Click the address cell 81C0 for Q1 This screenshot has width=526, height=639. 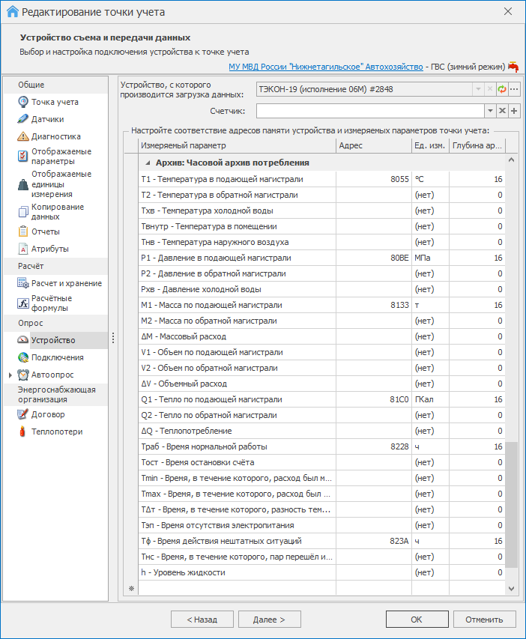point(374,400)
